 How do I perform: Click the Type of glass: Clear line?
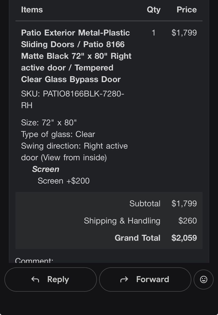tap(58, 134)
